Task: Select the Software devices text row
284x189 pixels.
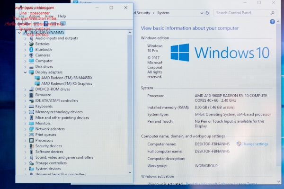Action: [x=49, y=152]
